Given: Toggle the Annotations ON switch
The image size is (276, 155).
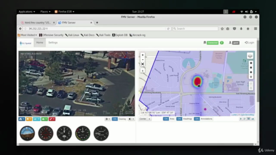Looking at the screenshot, I should [x=197, y=119].
